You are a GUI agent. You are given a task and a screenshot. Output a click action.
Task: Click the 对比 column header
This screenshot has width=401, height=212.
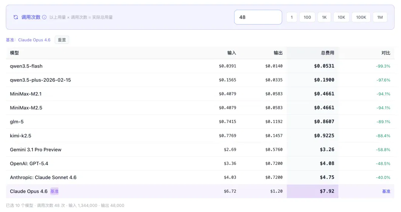point(386,53)
